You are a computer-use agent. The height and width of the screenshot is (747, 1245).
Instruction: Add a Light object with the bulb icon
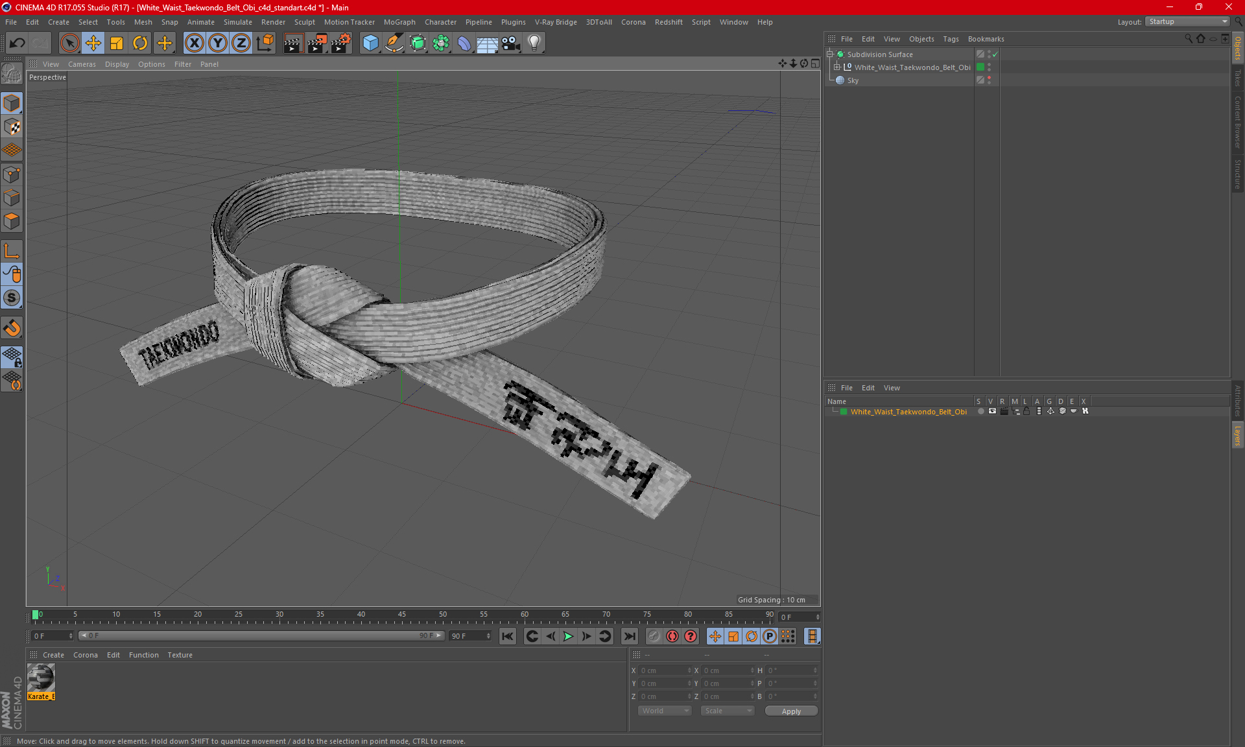pos(534,43)
